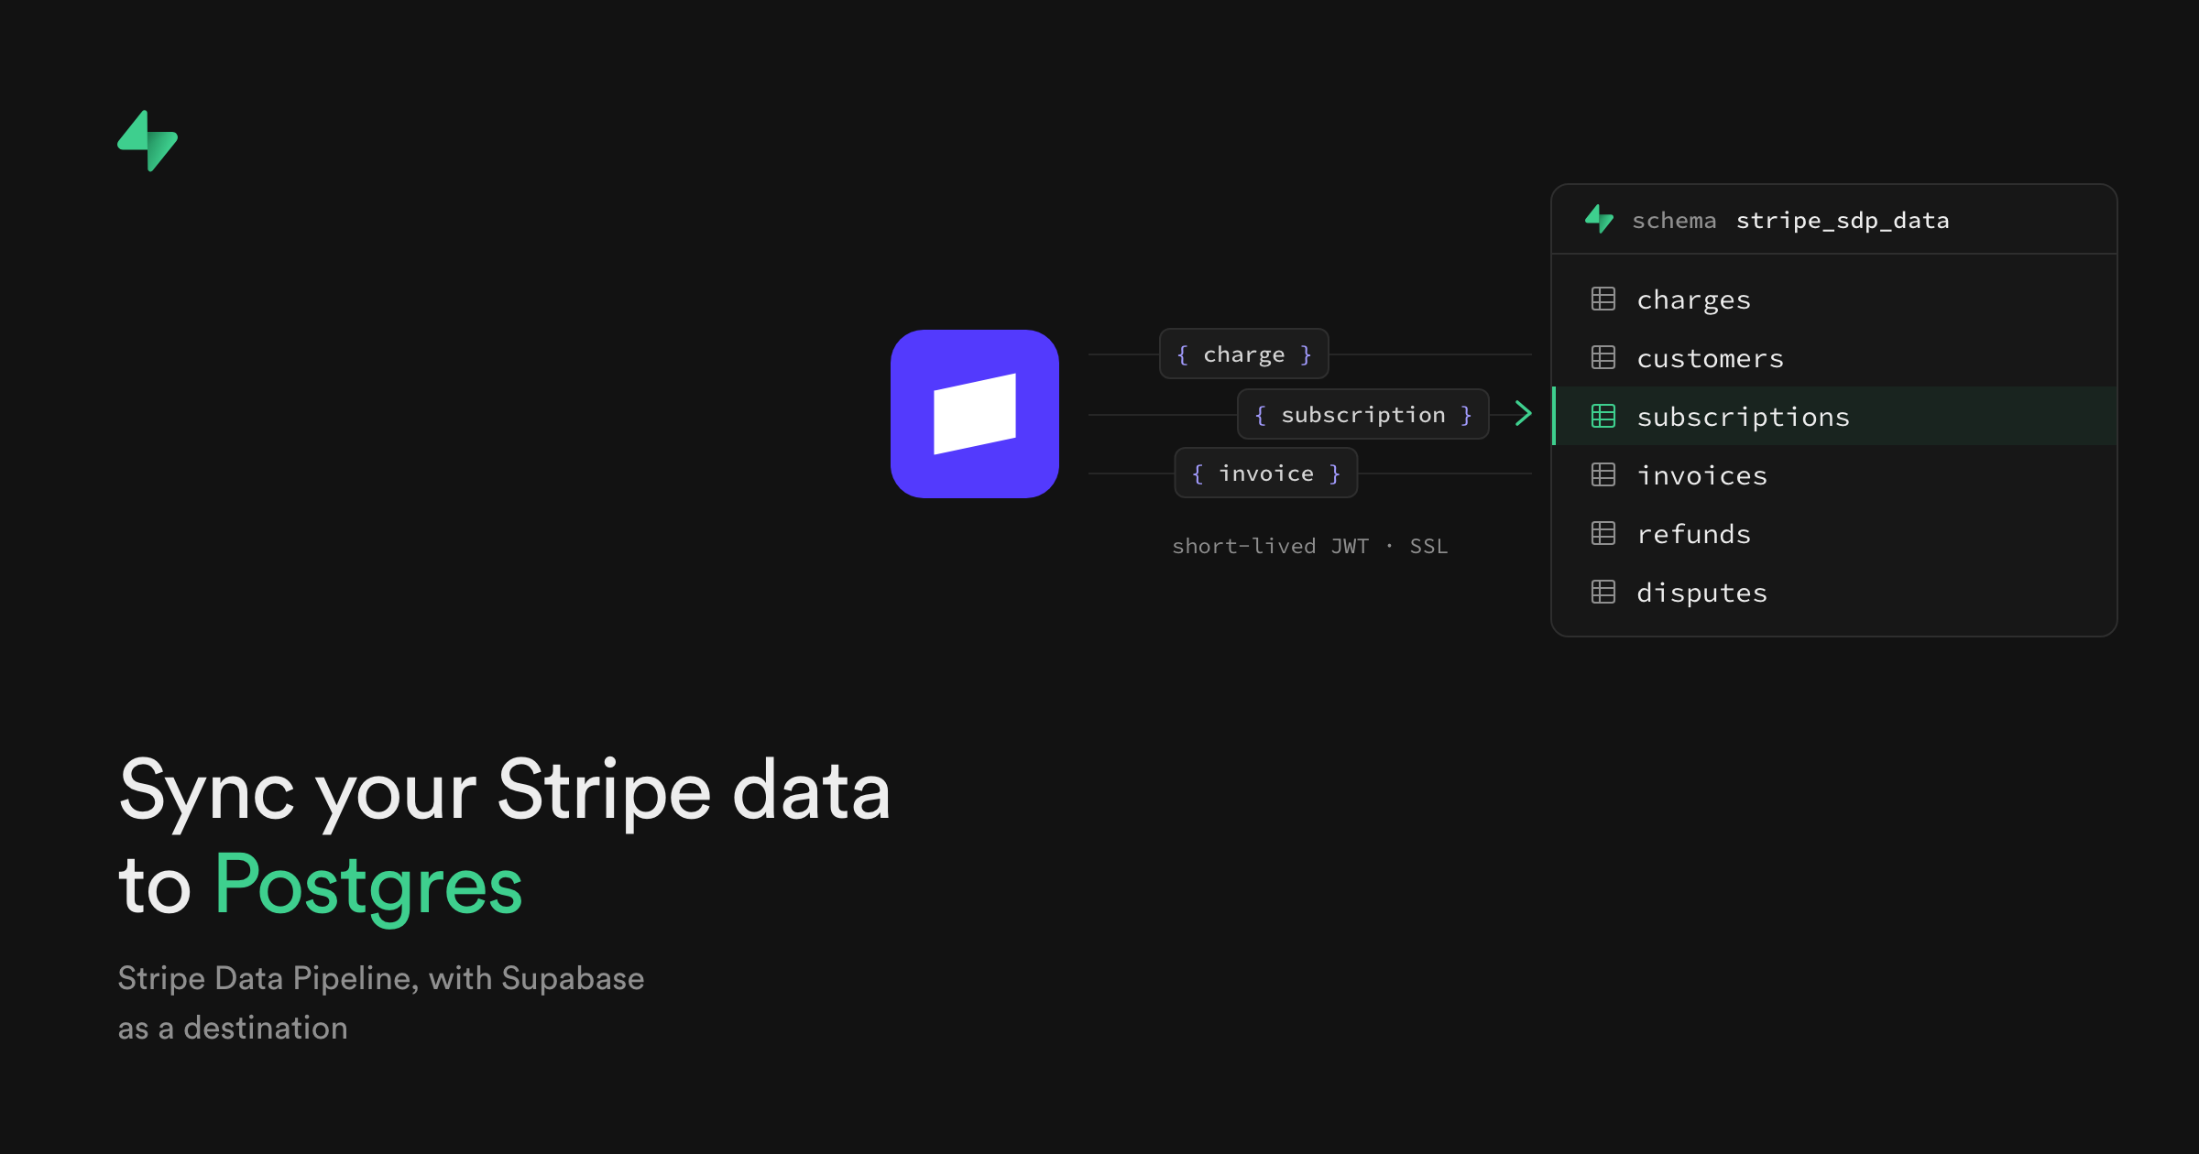Select the { subscription } tag

[1363, 414]
